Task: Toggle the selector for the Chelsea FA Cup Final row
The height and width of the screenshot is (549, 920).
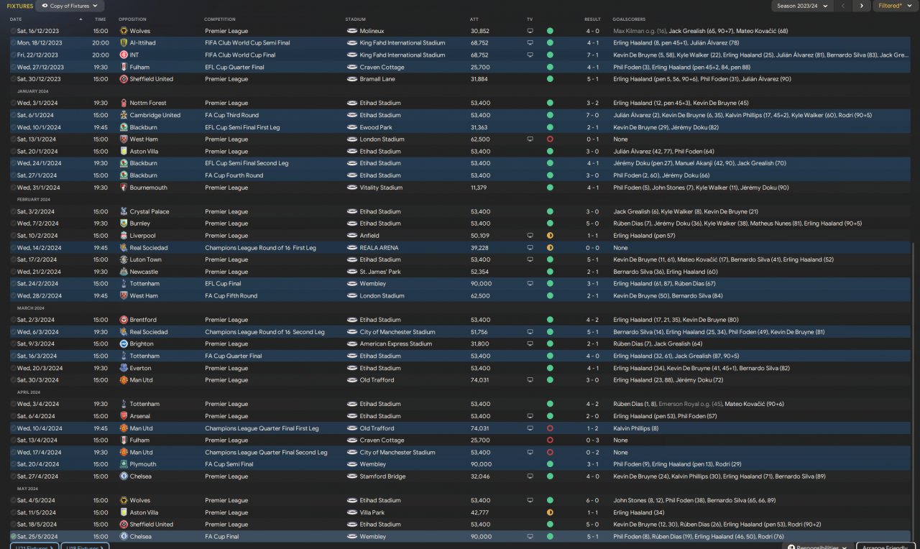Action: point(13,537)
